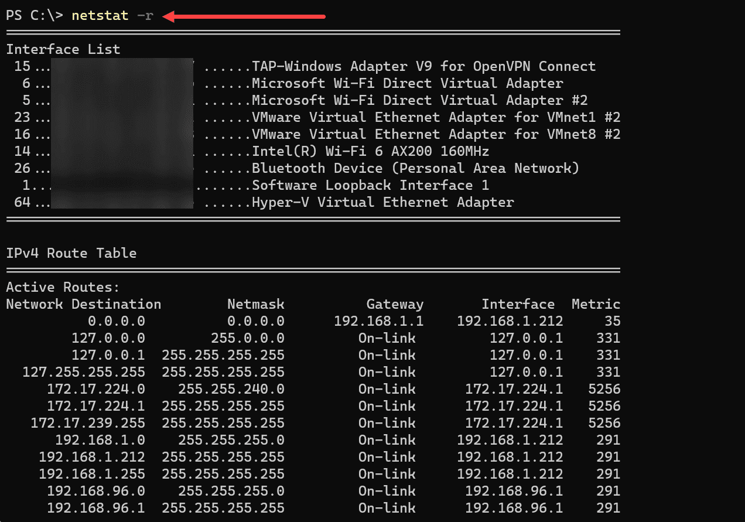The height and width of the screenshot is (522, 745).
Task: Click the Hyper-V Virtual Ethernet Adapter entry
Action: click(x=382, y=202)
